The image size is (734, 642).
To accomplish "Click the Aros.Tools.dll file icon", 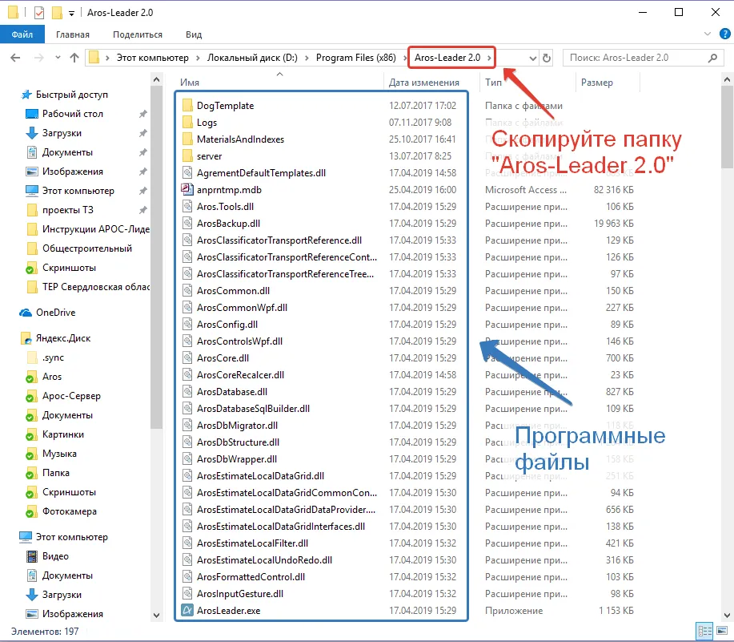I will pyautogui.click(x=187, y=207).
